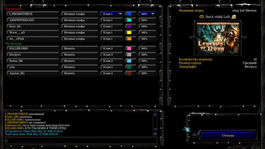Image resolution: width=265 pixels, height=149 pixels.
Task: Open the Нежить race box for Koma_188
Action: [80, 61]
